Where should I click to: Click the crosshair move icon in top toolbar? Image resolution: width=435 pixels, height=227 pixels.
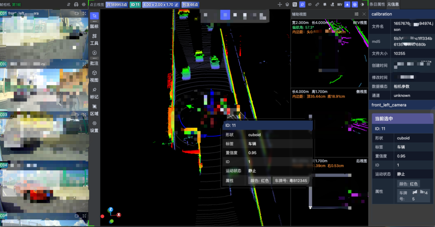click(280, 4)
